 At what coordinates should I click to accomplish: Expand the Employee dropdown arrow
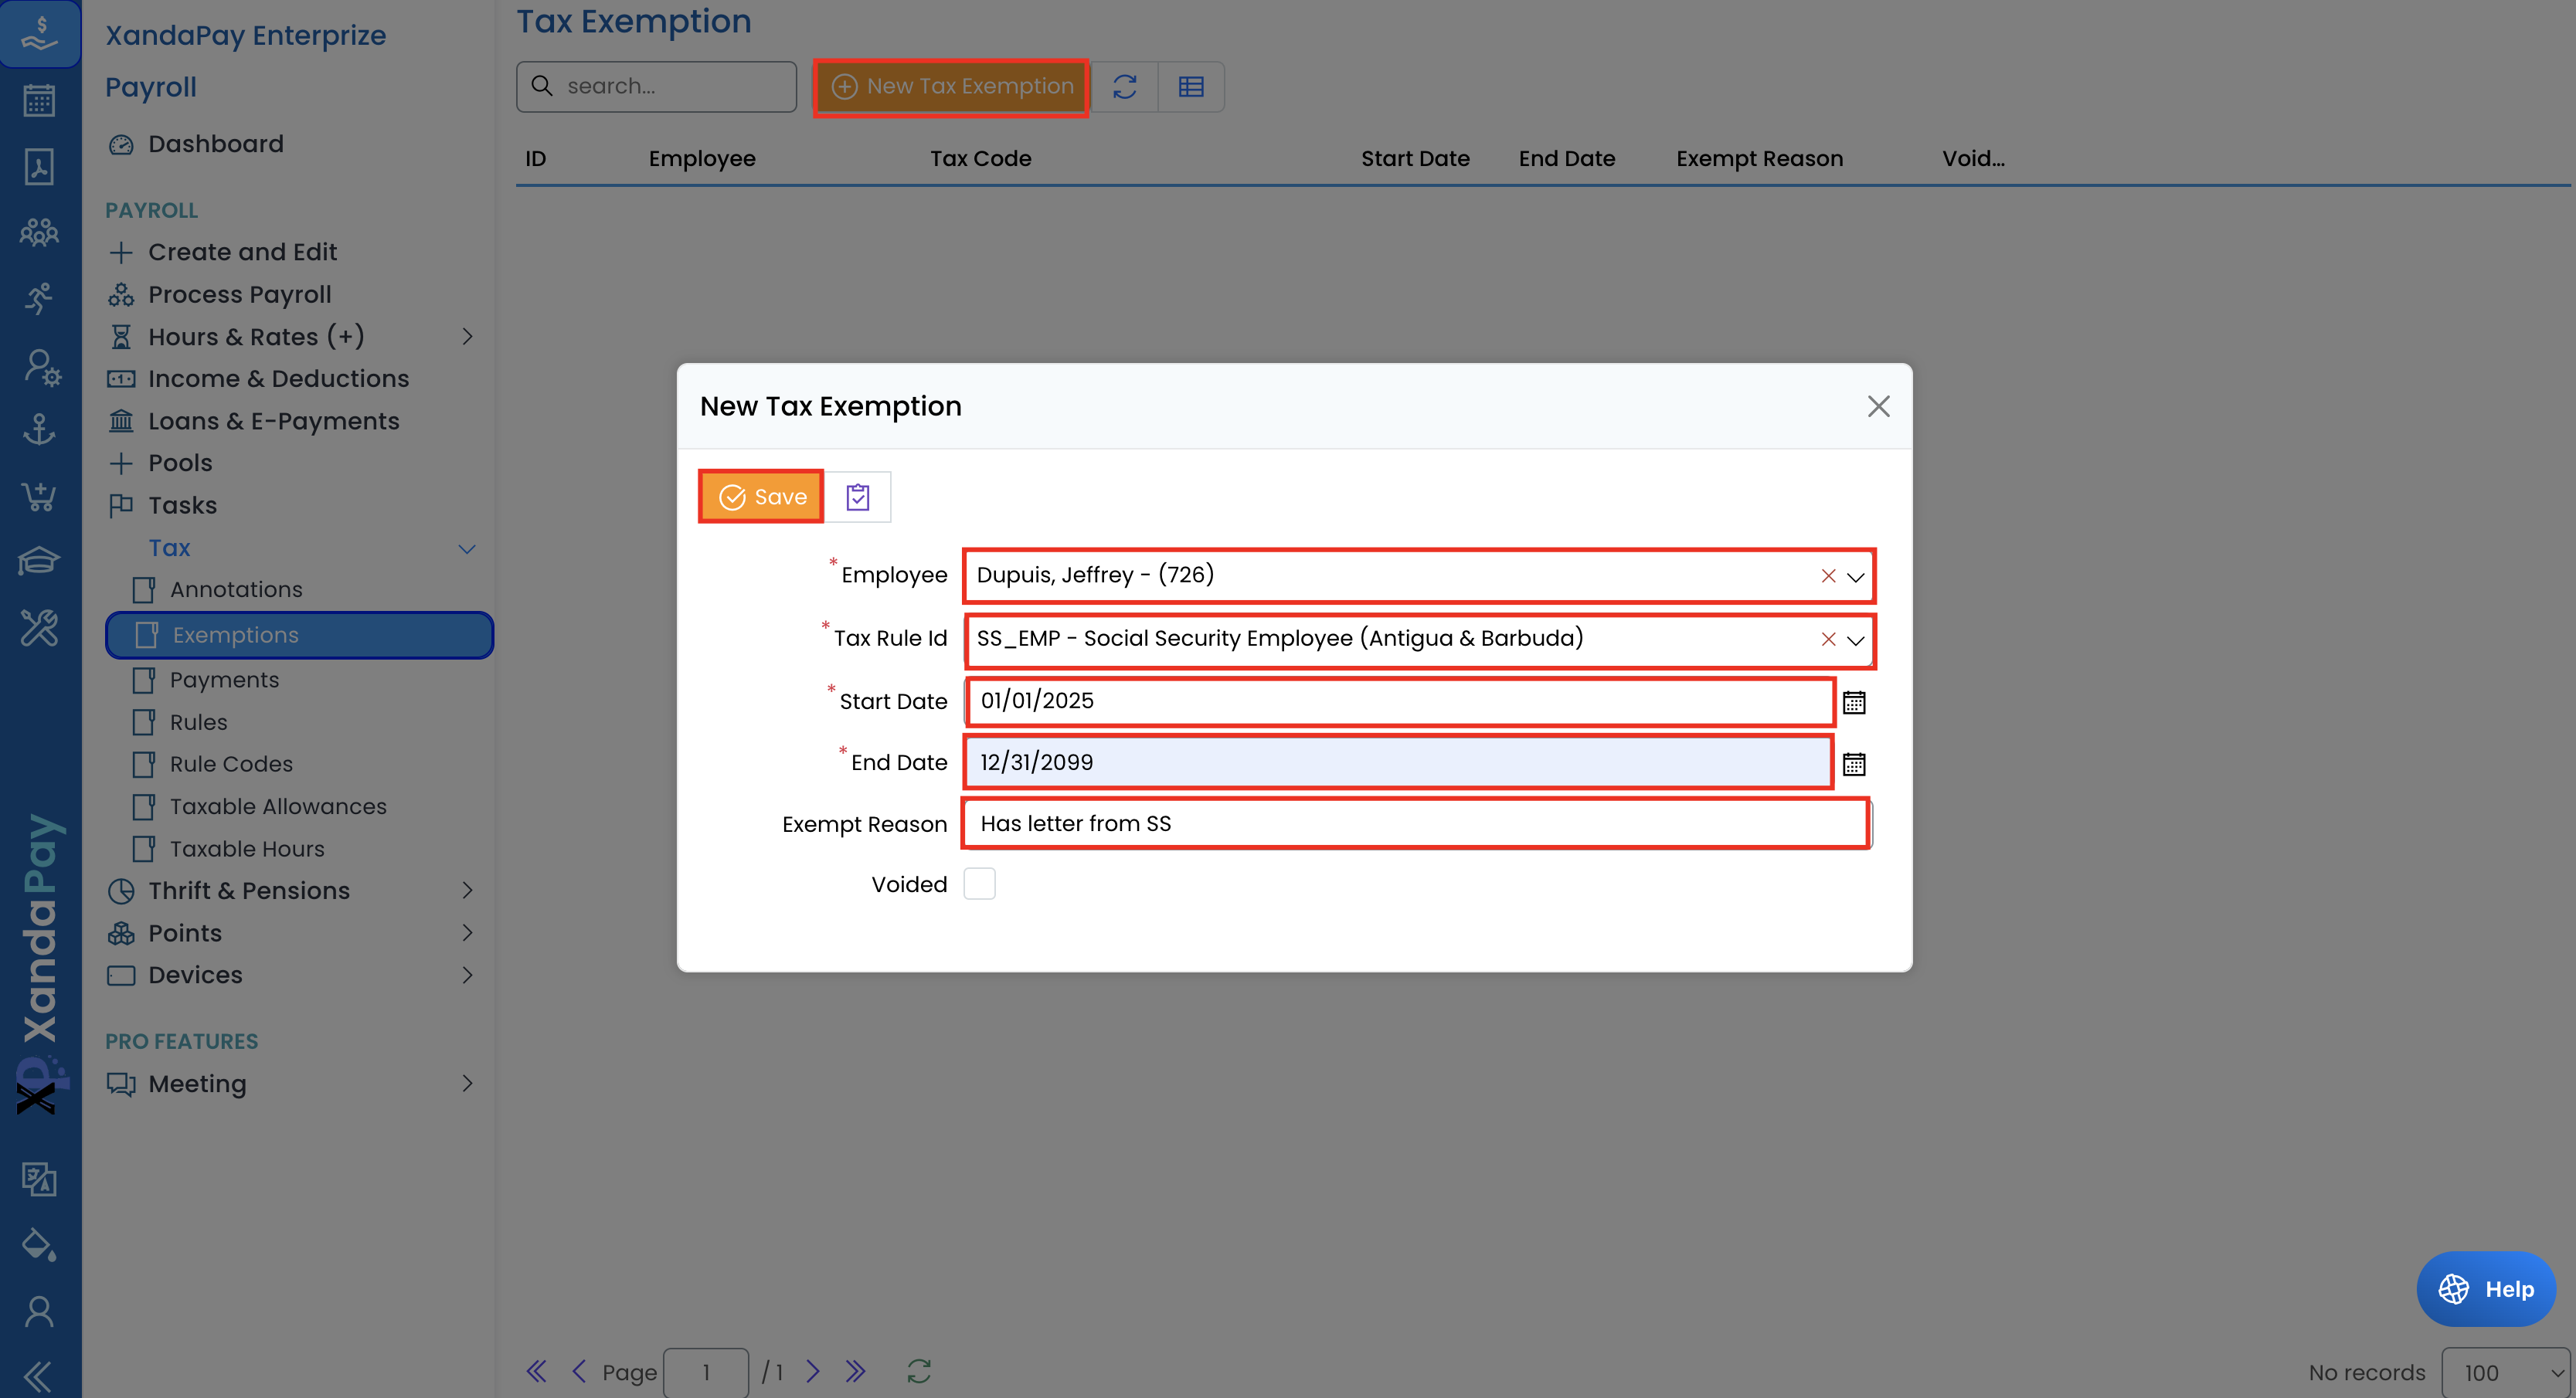pos(1855,576)
